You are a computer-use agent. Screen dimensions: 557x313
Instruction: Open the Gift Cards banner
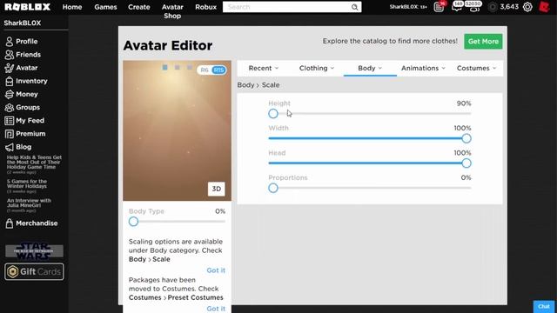[34, 272]
